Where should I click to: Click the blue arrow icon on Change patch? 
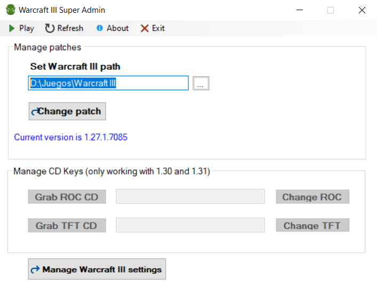(35, 111)
